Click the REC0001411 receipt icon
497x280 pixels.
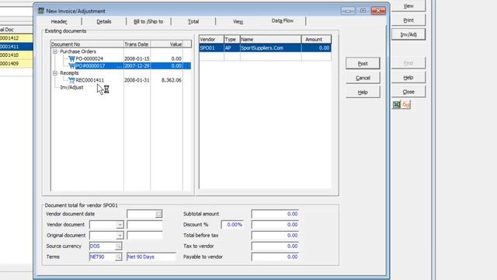coord(71,80)
